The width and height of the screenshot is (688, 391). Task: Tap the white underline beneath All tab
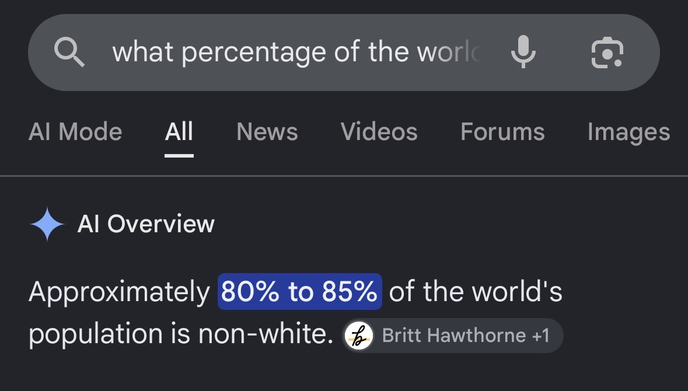pos(179,155)
